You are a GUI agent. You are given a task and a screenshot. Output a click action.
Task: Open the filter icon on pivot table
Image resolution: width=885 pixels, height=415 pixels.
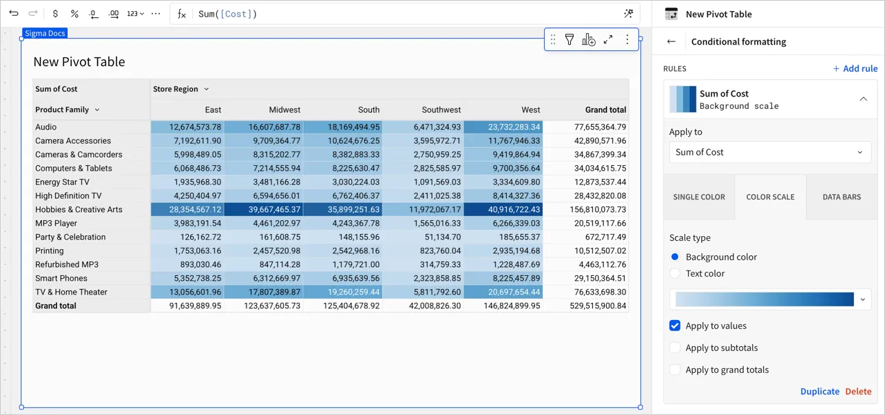point(570,40)
